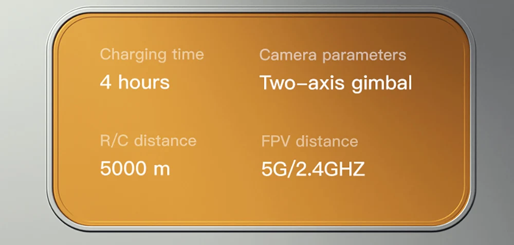Click the R/C abbreviation text

(115, 141)
